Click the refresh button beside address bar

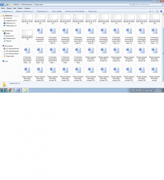point(132,5)
